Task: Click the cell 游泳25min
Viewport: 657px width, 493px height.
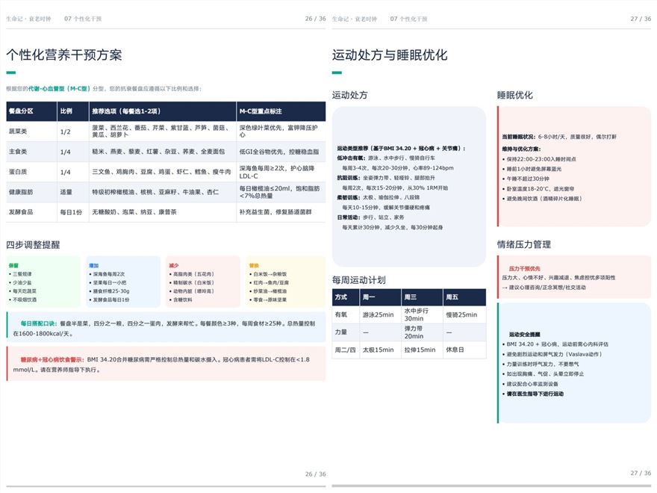Action: pyautogui.click(x=378, y=314)
